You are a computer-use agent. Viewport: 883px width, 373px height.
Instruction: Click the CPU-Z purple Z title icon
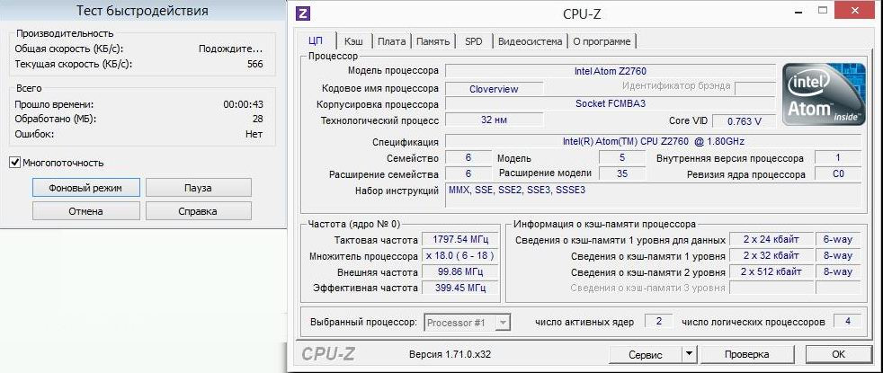pyautogui.click(x=303, y=13)
